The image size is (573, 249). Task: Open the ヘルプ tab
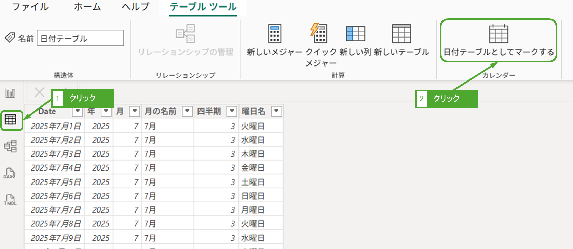(x=136, y=7)
